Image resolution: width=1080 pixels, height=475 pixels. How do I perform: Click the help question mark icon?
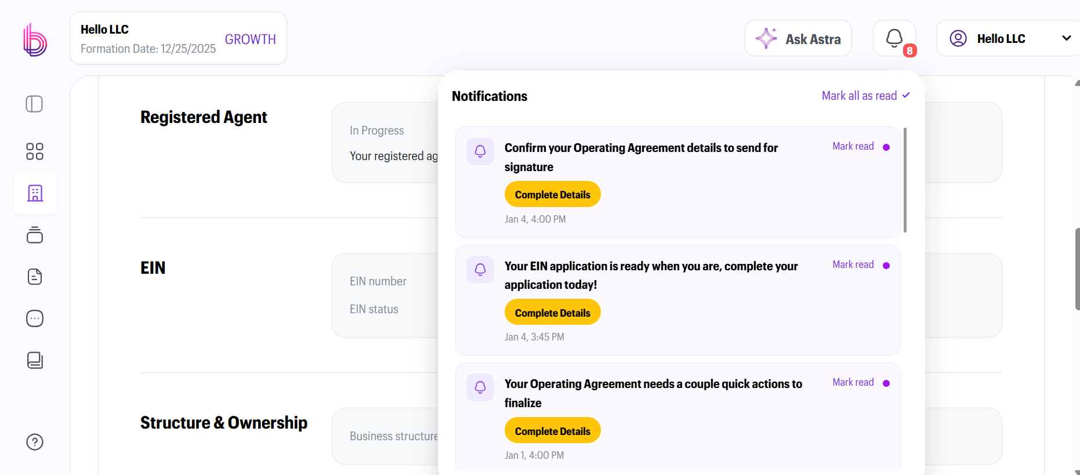coord(35,442)
